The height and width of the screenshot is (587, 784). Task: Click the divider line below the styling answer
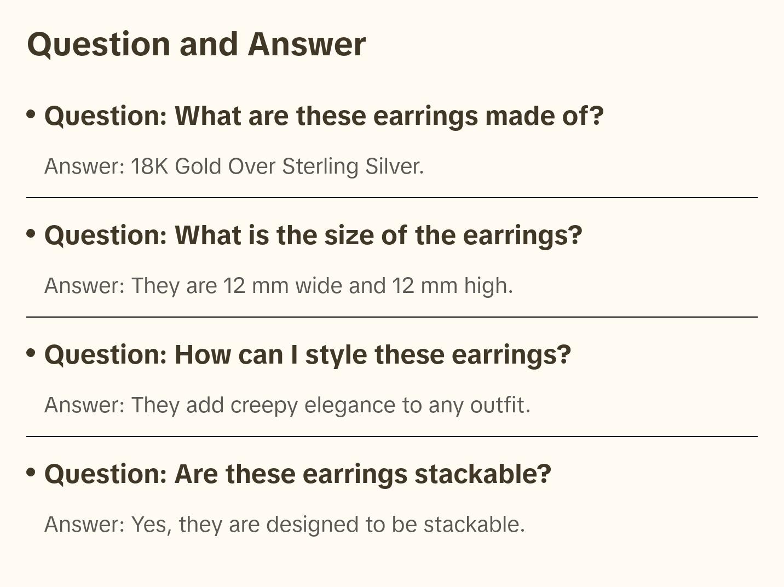coord(392,436)
